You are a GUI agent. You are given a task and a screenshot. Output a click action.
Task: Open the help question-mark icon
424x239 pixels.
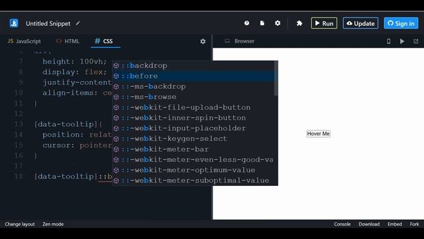coord(246,23)
